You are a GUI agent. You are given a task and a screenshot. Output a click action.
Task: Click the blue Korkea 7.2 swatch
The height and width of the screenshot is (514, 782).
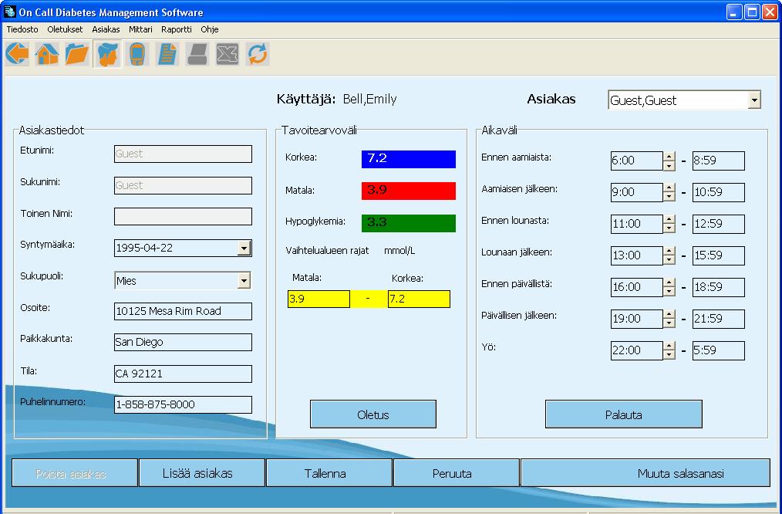point(409,159)
